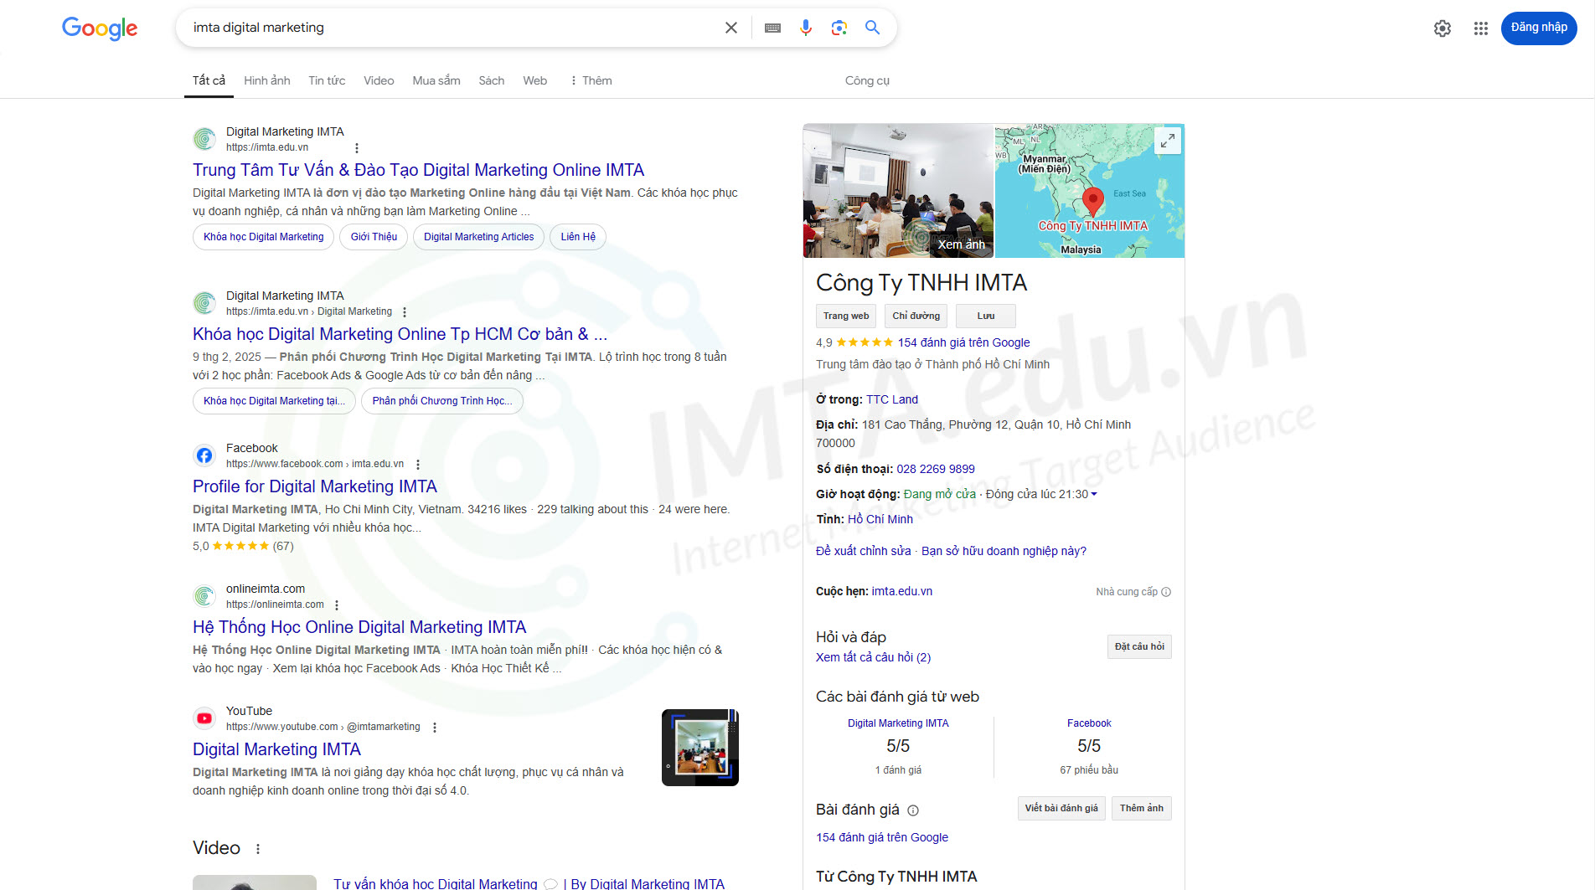Expand the map with the fullscreen icon

(x=1168, y=141)
